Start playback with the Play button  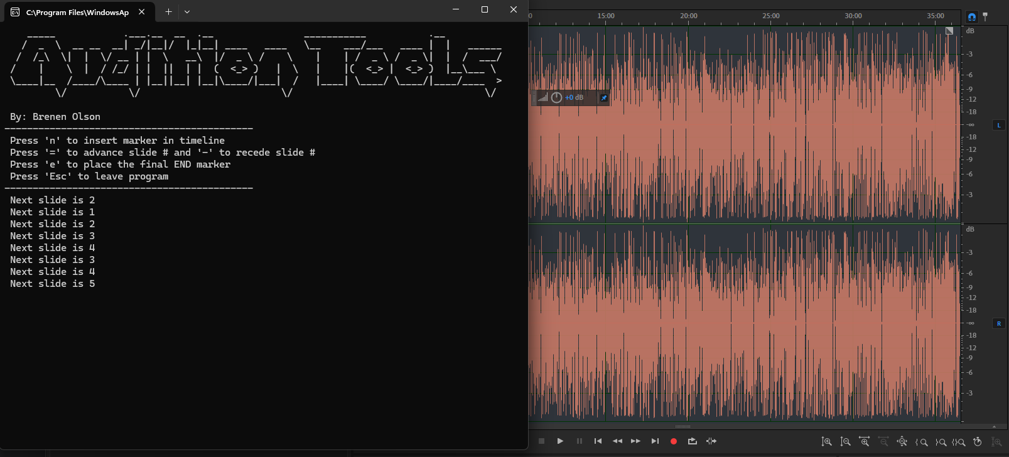(560, 441)
